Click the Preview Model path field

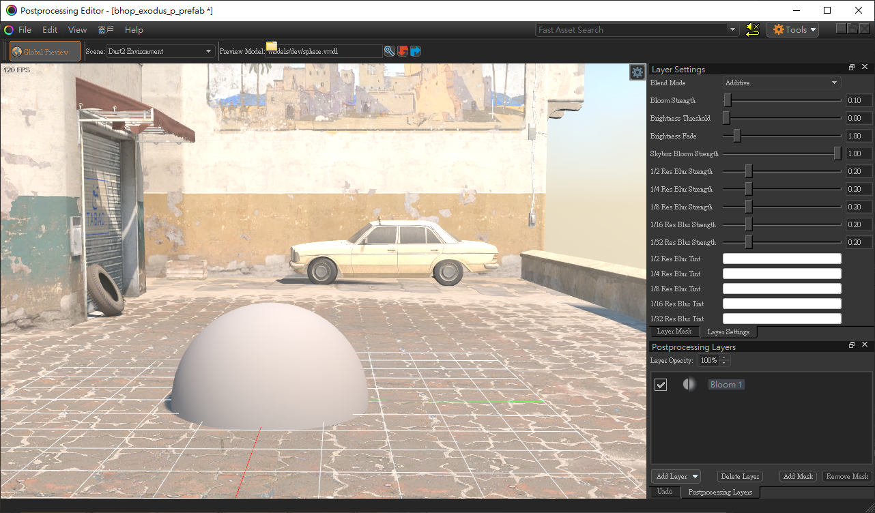click(324, 51)
